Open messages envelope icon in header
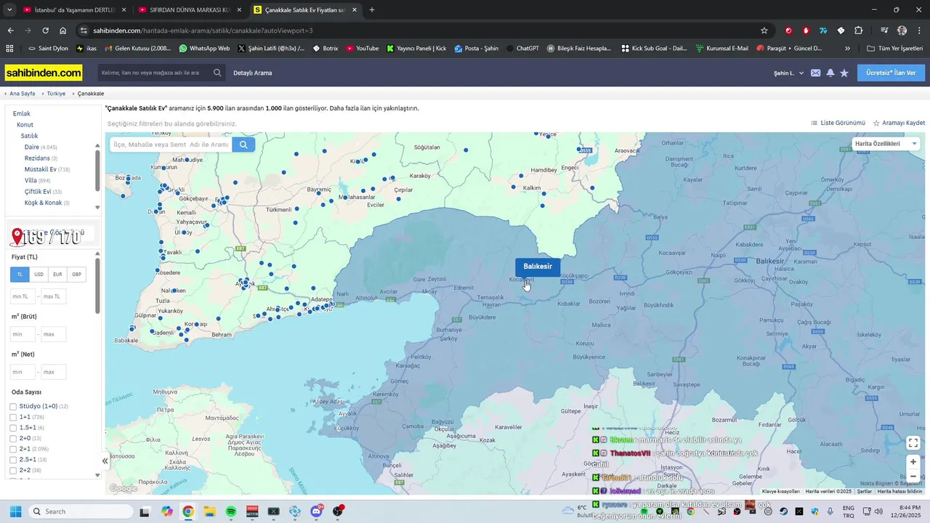The image size is (930, 523). [x=816, y=73]
